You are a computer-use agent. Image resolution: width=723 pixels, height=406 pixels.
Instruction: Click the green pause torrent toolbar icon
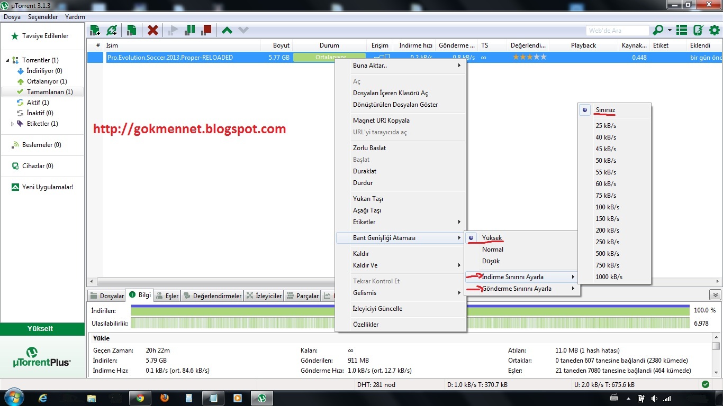[189, 30]
